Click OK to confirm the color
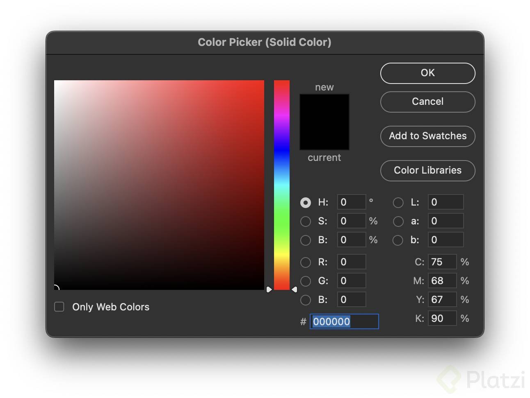Image resolution: width=530 pixels, height=398 pixels. click(427, 73)
